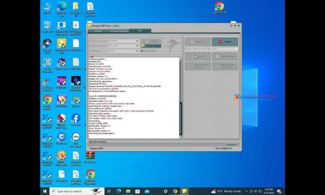Launch the Eztech Schematics shortcut
The width and height of the screenshot is (325, 195).
pyautogui.click(x=47, y=65)
